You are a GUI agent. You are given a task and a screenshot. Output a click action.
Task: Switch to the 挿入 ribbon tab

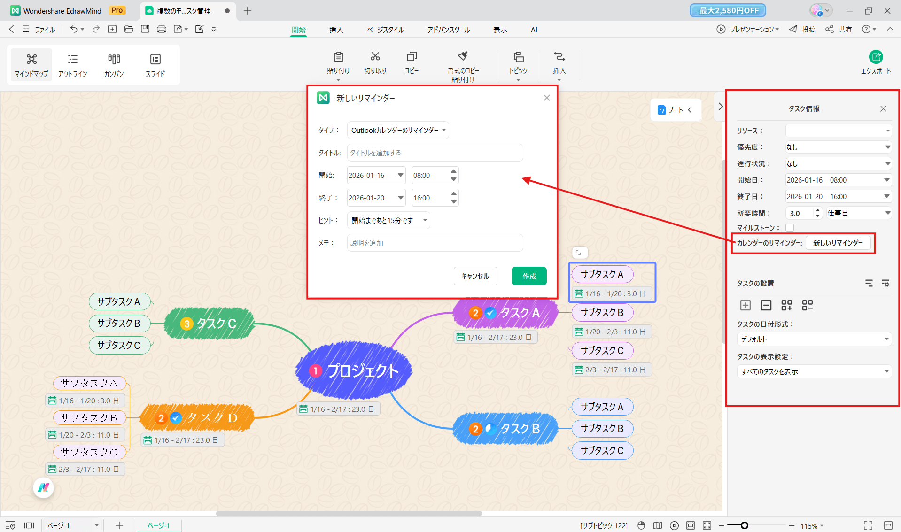336,30
